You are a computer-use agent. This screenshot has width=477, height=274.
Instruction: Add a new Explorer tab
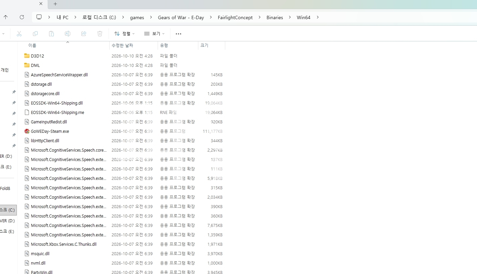coord(55,4)
